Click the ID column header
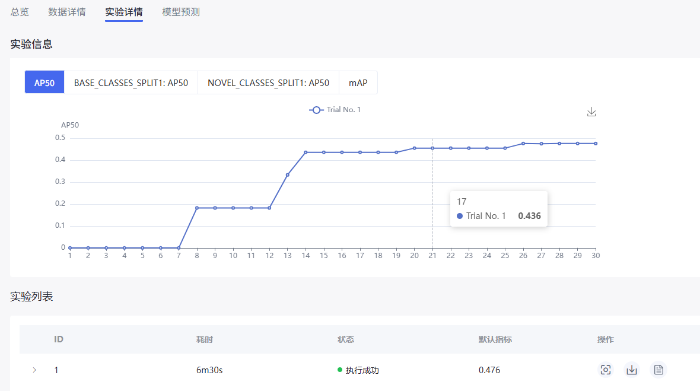Image resolution: width=700 pixels, height=391 pixels. coord(59,339)
